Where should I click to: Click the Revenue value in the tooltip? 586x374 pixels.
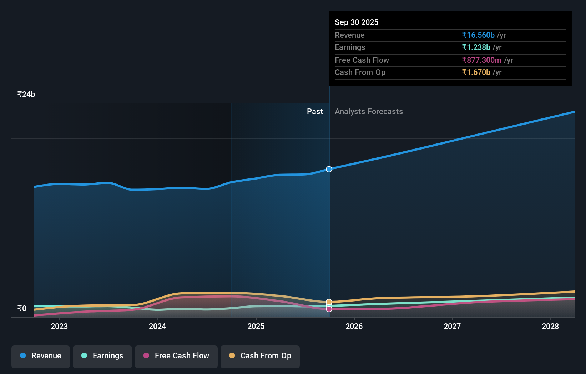478,35
